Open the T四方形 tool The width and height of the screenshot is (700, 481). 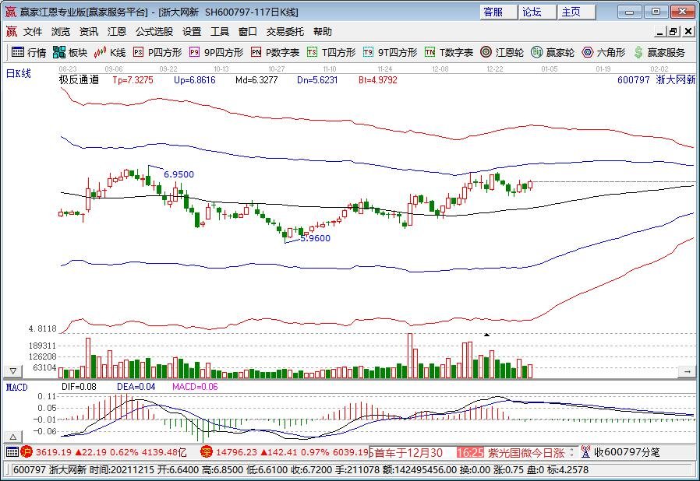(331, 53)
